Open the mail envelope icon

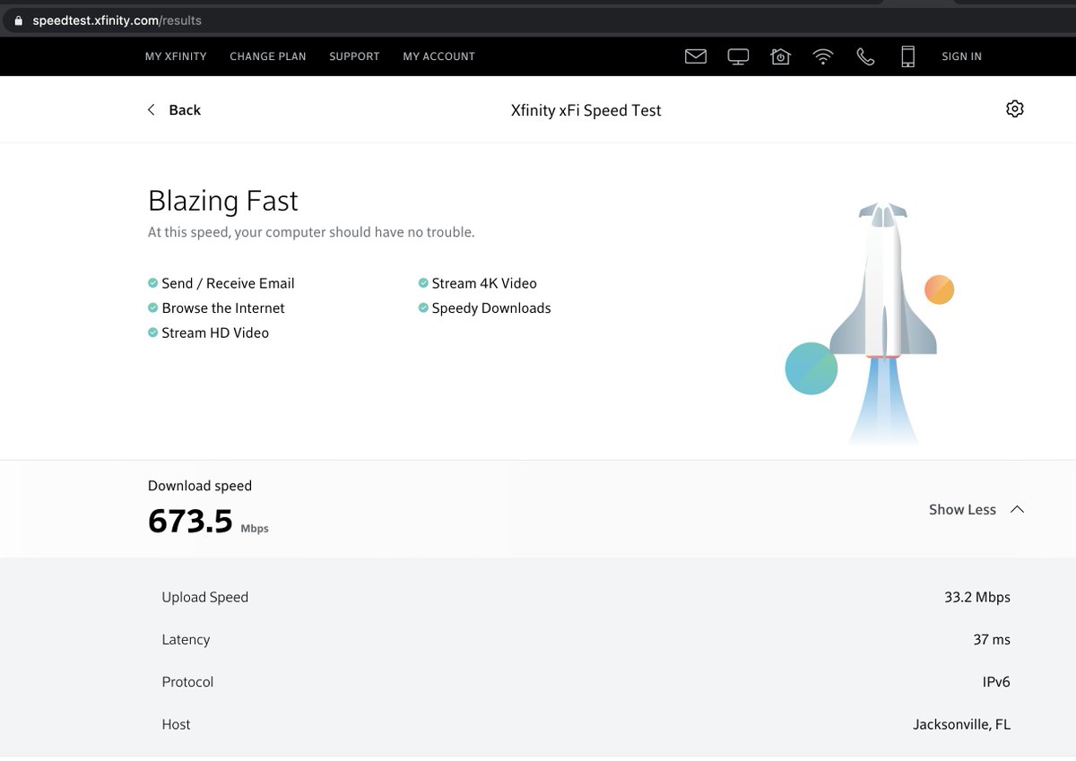[x=696, y=56]
